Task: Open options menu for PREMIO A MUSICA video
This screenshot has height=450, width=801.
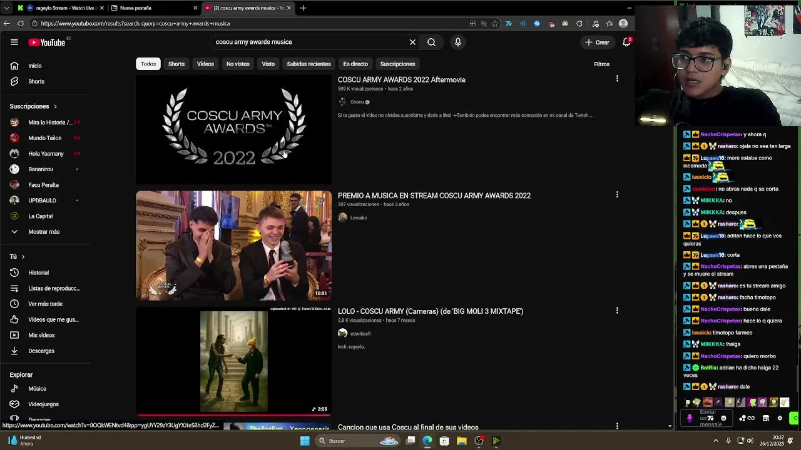Action: pyautogui.click(x=617, y=194)
